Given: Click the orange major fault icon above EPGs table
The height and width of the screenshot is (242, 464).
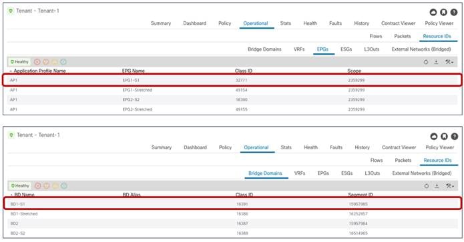Looking at the screenshot, I should click(46, 62).
